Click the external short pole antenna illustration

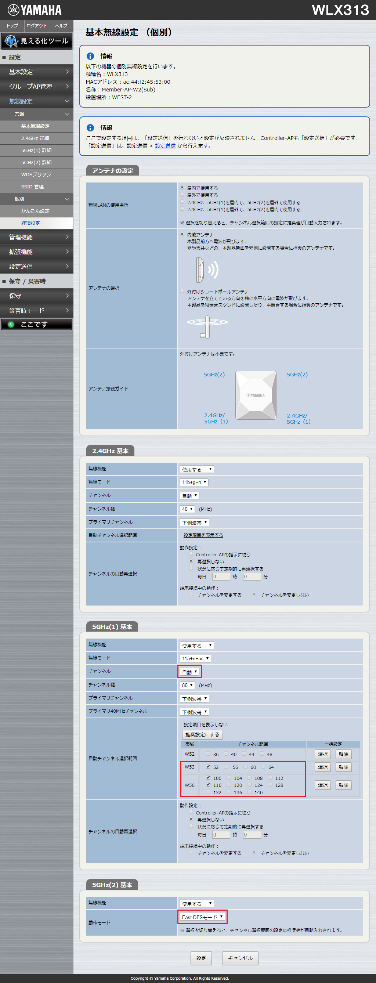tap(207, 326)
